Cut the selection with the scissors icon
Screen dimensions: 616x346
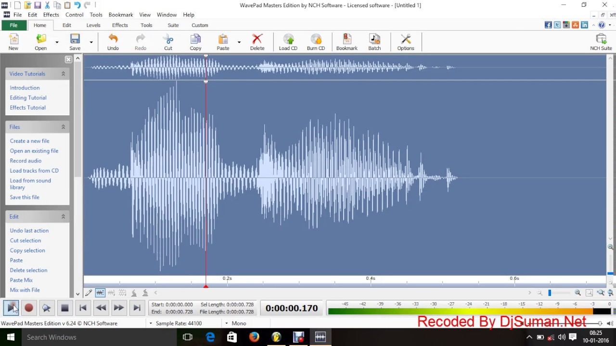[x=168, y=42]
